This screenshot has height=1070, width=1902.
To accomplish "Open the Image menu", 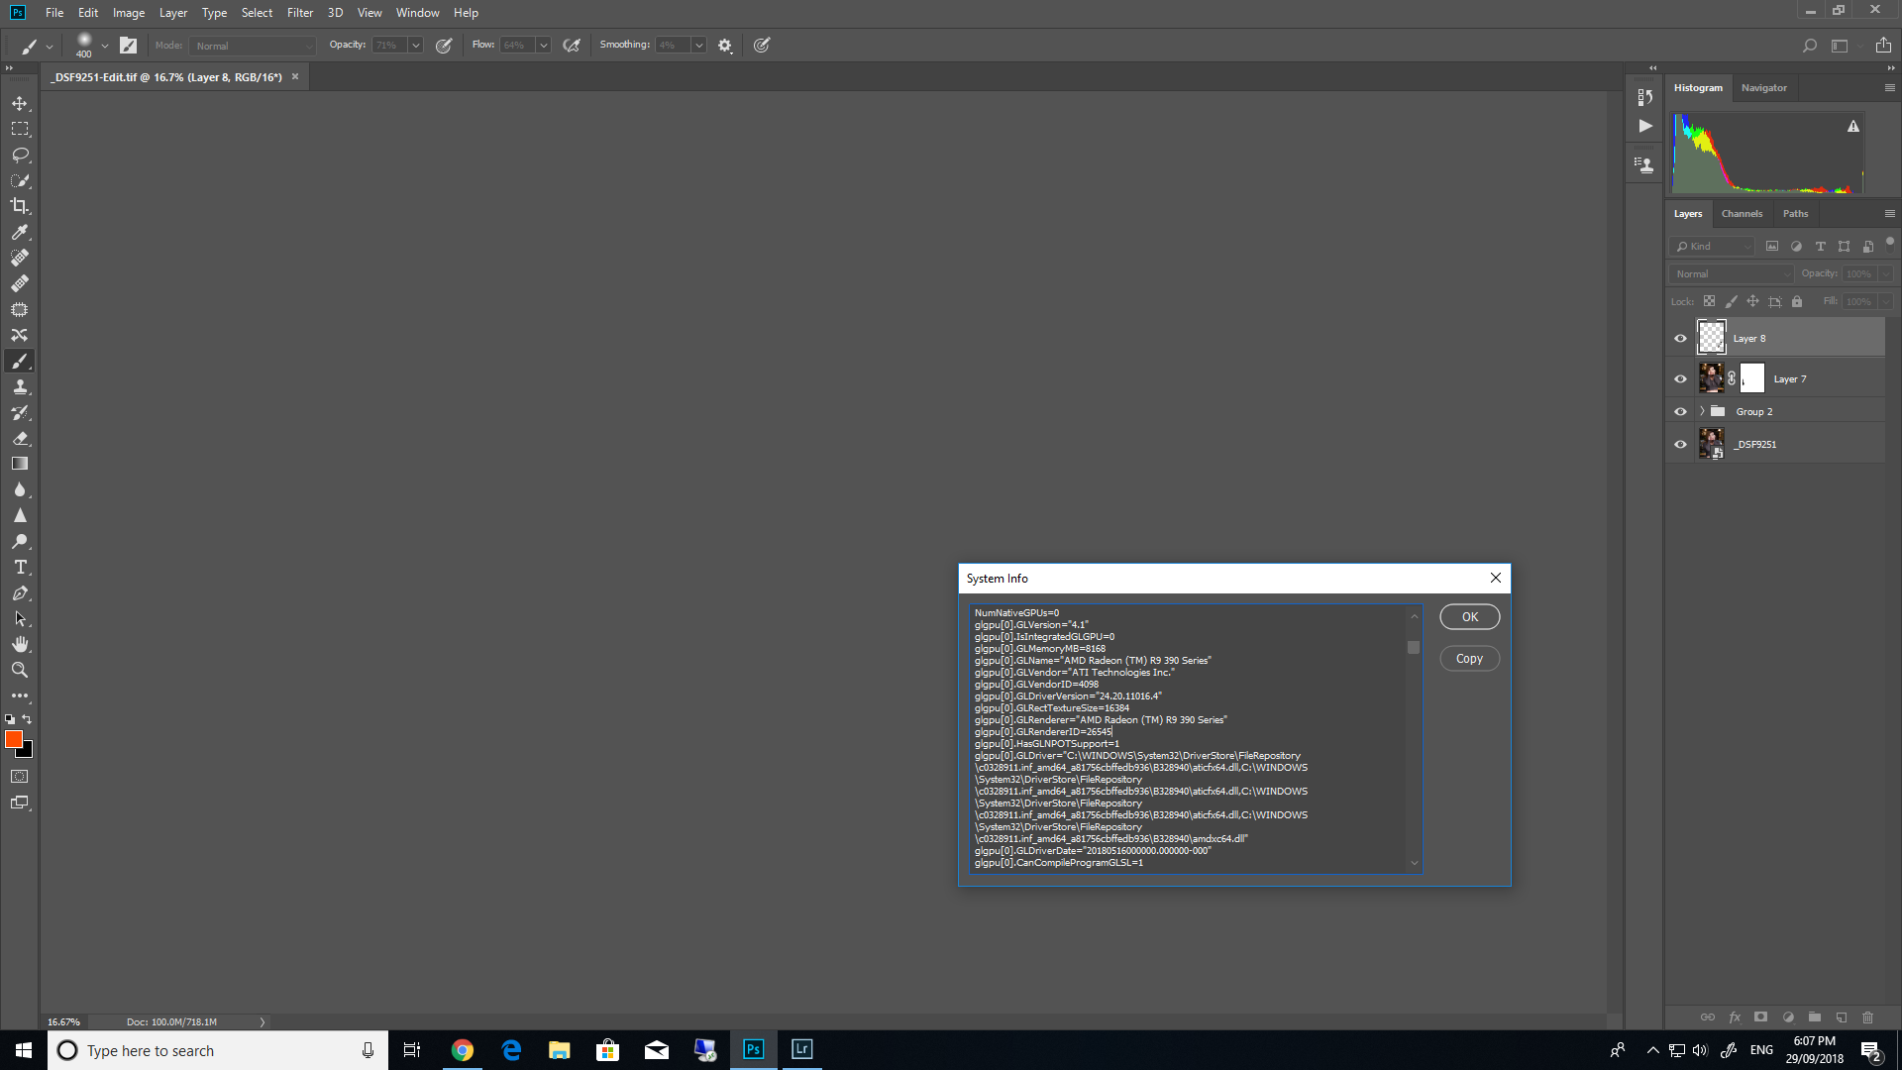I will click(x=129, y=13).
